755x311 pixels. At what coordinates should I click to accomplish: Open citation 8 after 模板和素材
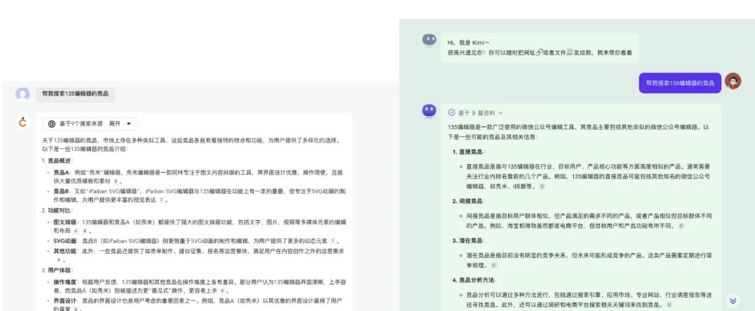click(x=115, y=182)
